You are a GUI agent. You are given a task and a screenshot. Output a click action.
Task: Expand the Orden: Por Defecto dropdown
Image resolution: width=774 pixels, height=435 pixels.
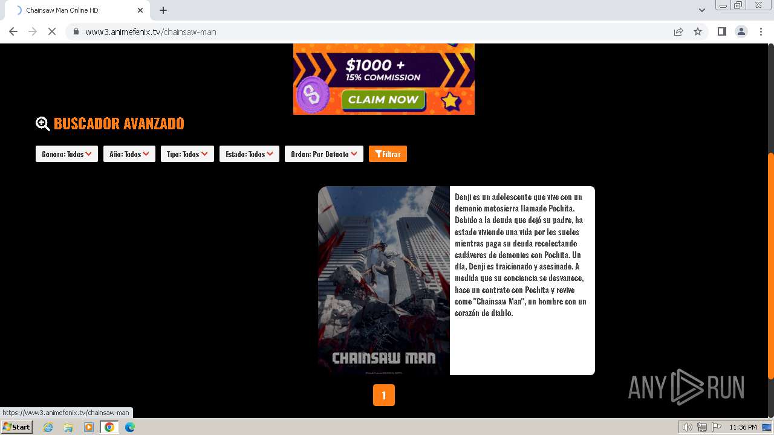click(324, 154)
